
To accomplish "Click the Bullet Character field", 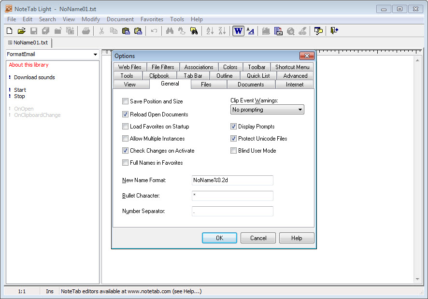I will [x=232, y=196].
